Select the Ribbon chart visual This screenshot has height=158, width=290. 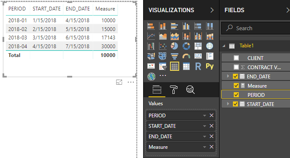tap(209, 36)
